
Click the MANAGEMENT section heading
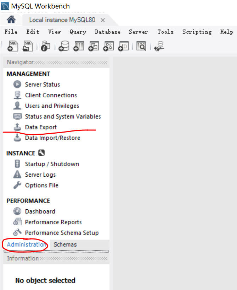pos(28,74)
